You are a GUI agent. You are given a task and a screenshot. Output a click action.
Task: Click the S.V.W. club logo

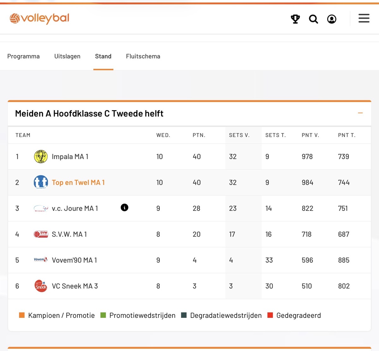[x=41, y=234]
